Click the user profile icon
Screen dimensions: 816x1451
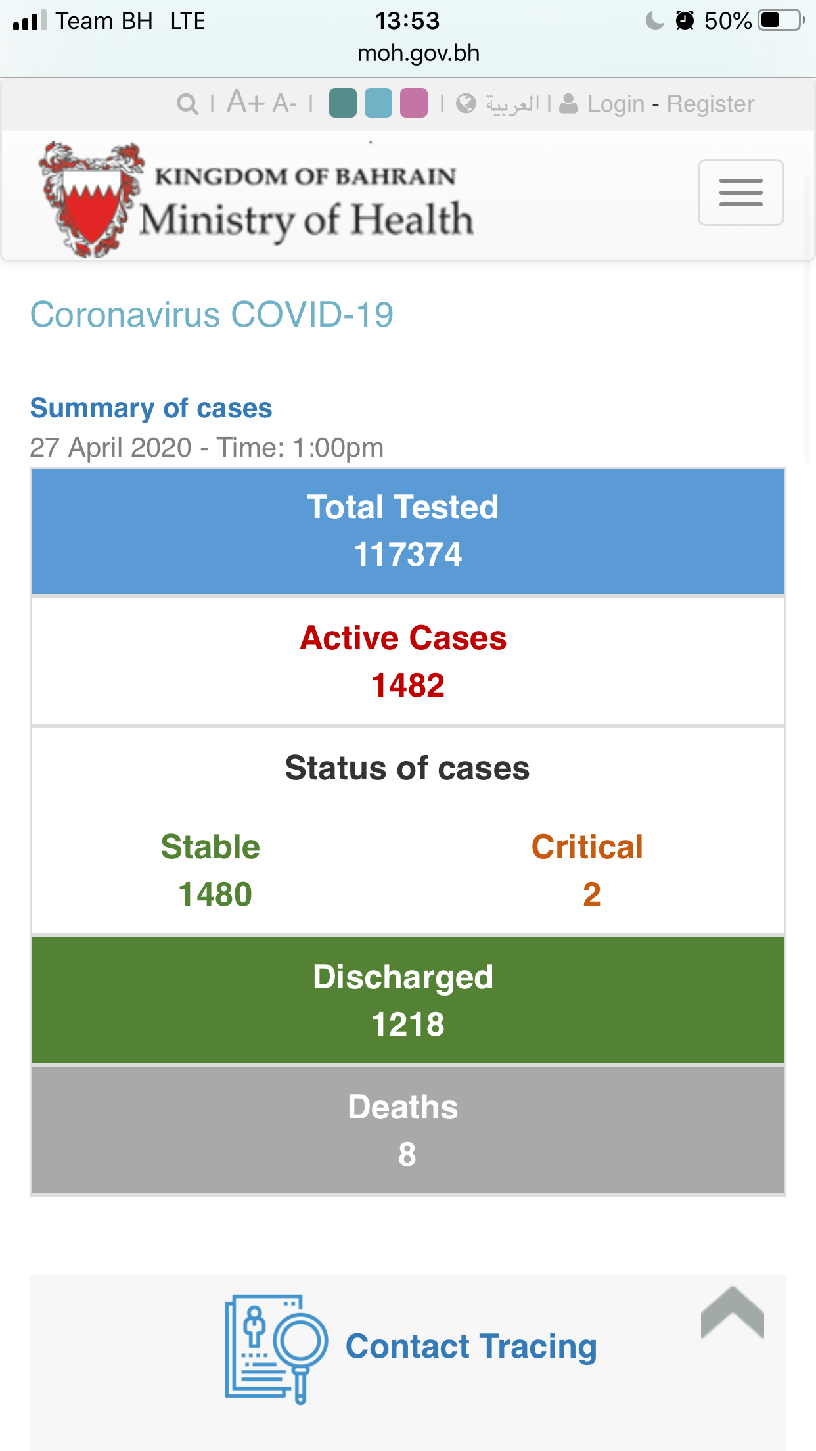568,104
